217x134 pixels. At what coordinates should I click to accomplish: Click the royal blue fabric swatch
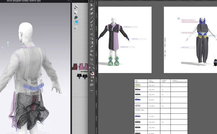point(138,100)
